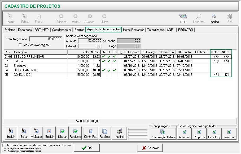The image size is (241, 154).
Task: Select the CONCLUIDO row description
Action: coord(22,75)
